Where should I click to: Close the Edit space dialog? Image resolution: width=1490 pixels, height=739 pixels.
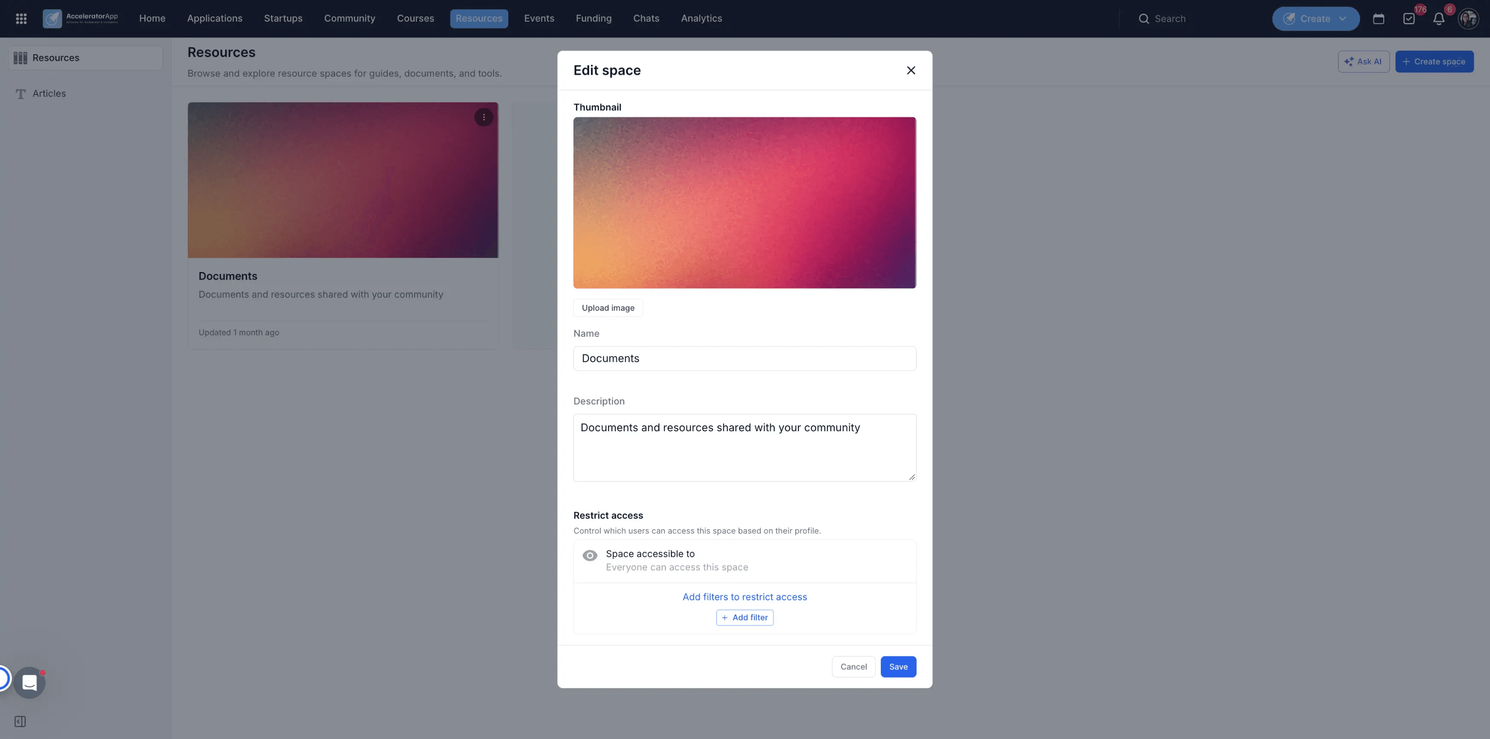click(911, 70)
